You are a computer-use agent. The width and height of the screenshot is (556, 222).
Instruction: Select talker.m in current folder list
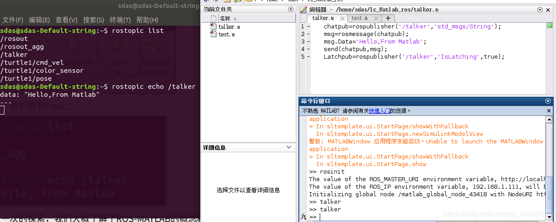[x=229, y=27]
